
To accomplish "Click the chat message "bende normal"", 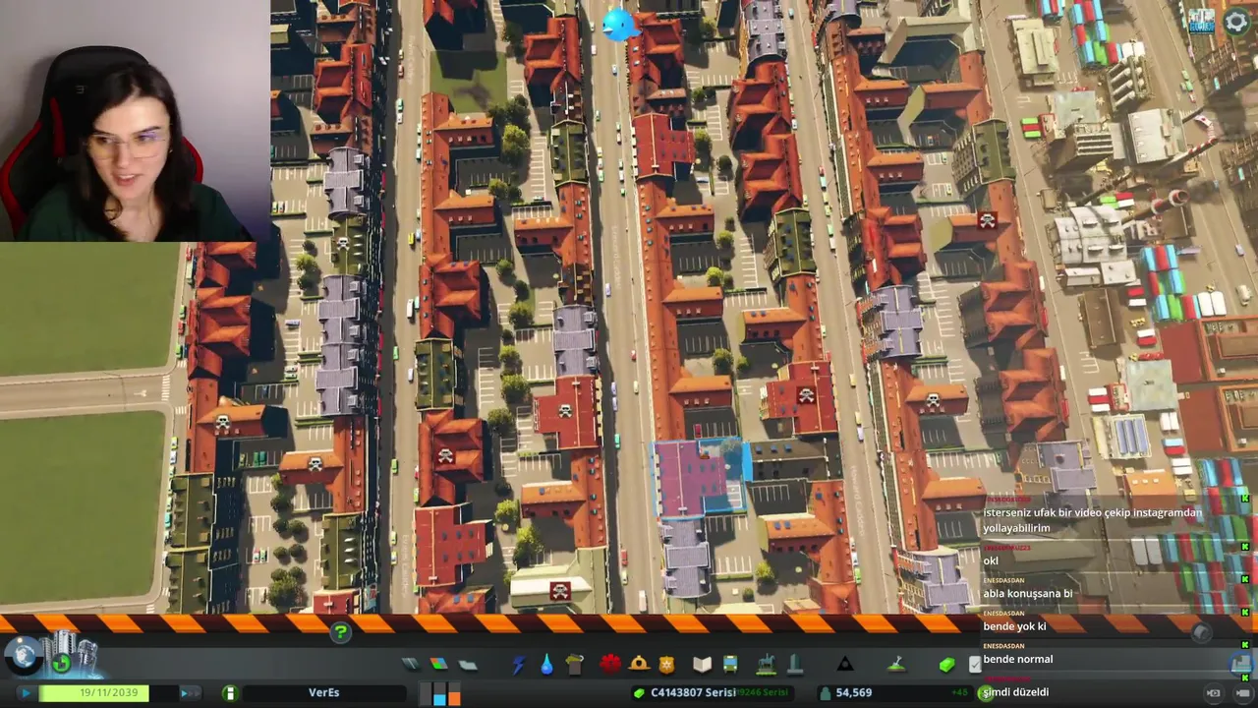I will pos(1018,659).
